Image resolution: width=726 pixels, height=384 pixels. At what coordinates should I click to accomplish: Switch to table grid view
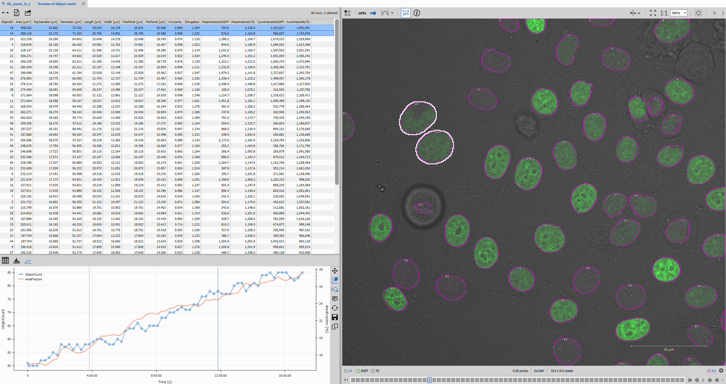click(5, 261)
